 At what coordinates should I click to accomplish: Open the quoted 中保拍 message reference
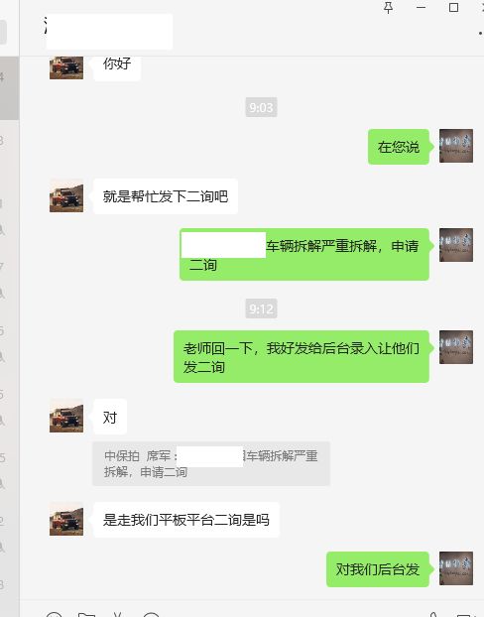[211, 463]
